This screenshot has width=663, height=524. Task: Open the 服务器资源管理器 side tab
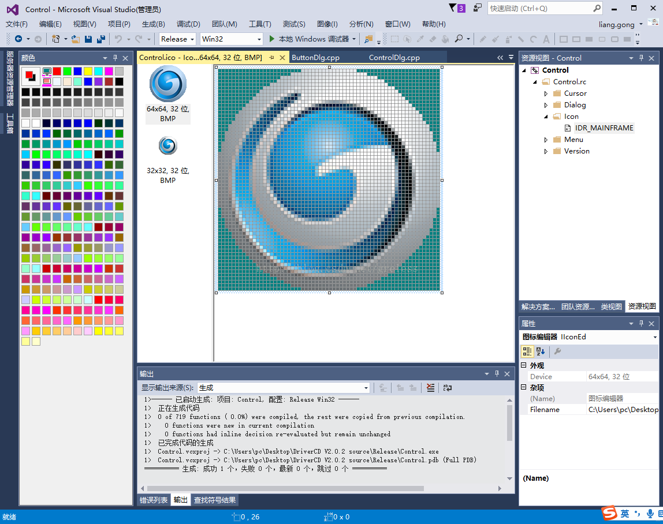(x=10, y=78)
